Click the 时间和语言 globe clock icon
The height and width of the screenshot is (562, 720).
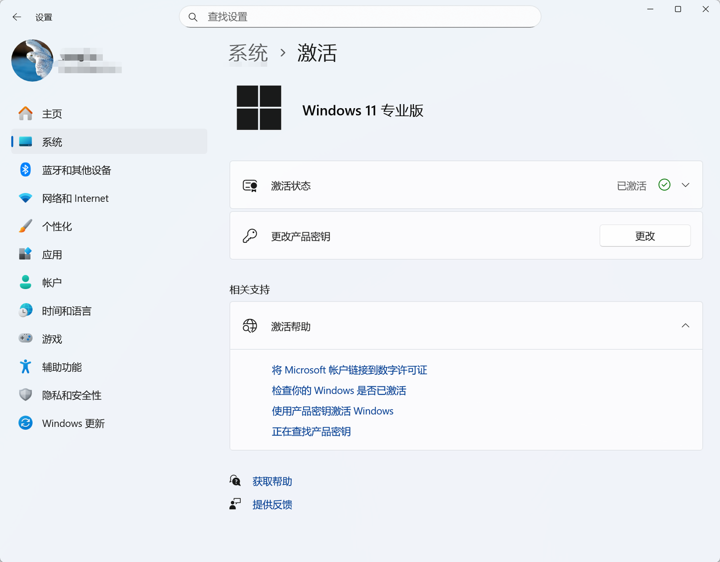click(25, 311)
